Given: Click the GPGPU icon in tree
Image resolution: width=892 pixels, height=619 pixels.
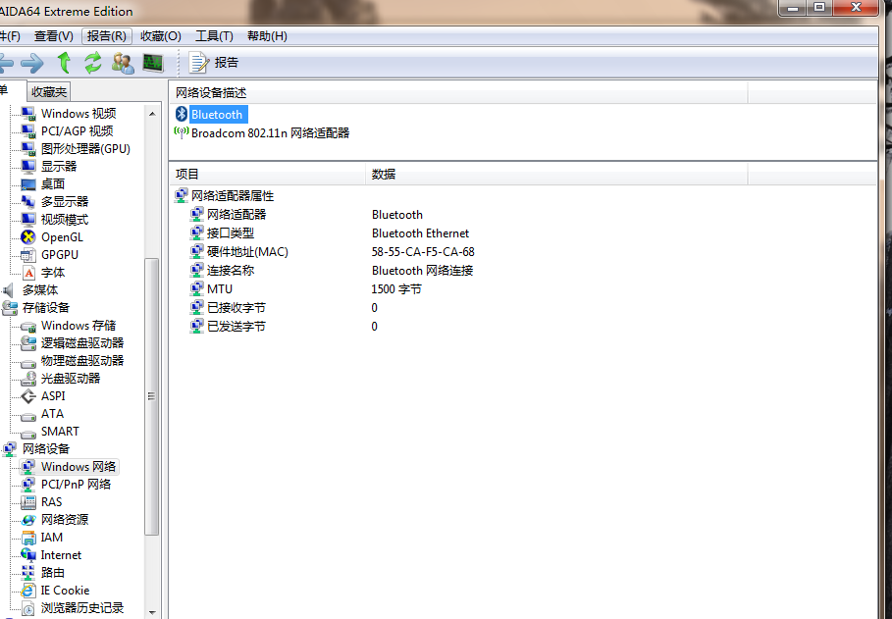Looking at the screenshot, I should point(27,255).
